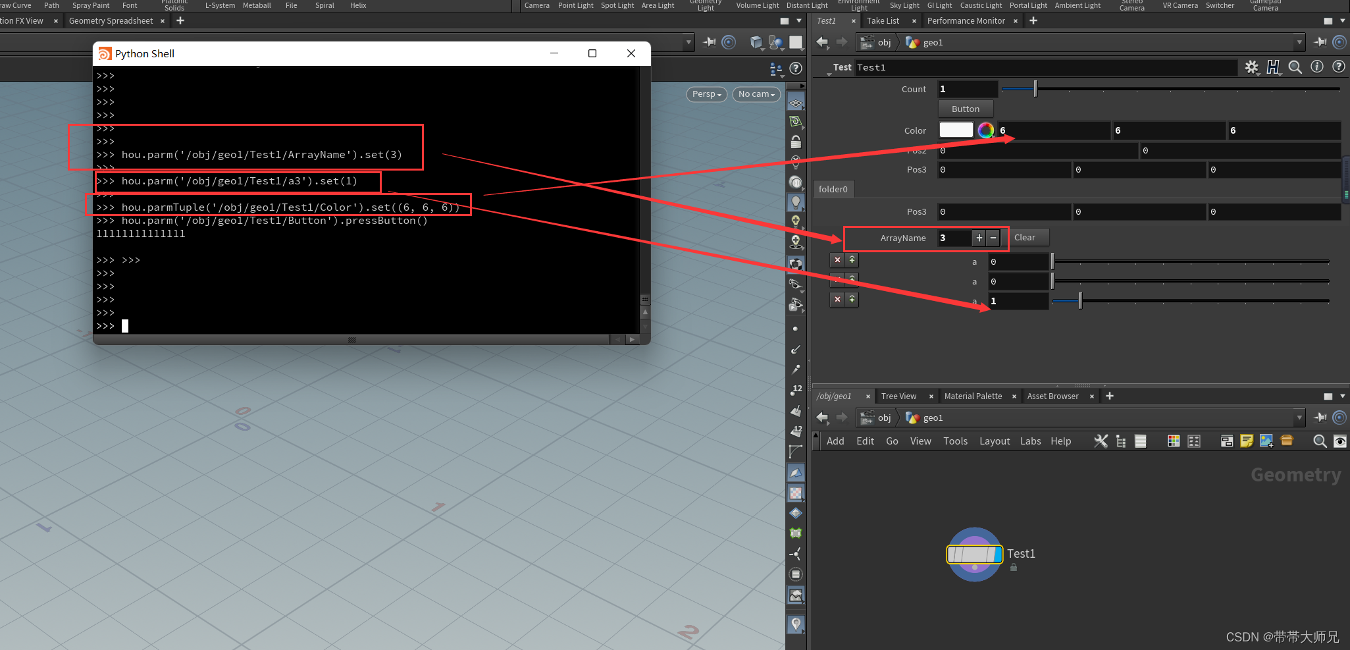Click slider of third a parameter
The image size is (1350, 650).
1190,301
